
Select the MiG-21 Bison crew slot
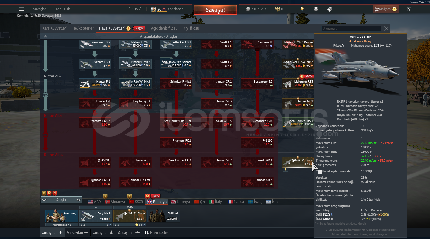click(130, 216)
